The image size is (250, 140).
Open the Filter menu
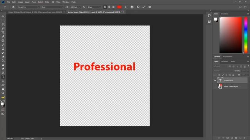coord(47,2)
